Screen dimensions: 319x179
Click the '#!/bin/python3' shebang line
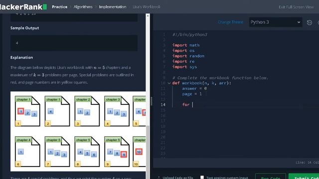[x=189, y=34]
